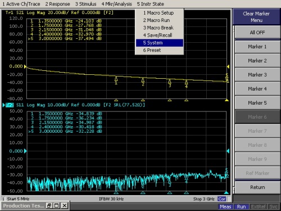The height and width of the screenshot is (211, 281).
Task: Open the 5 Instr State menu
Action: [150, 4]
